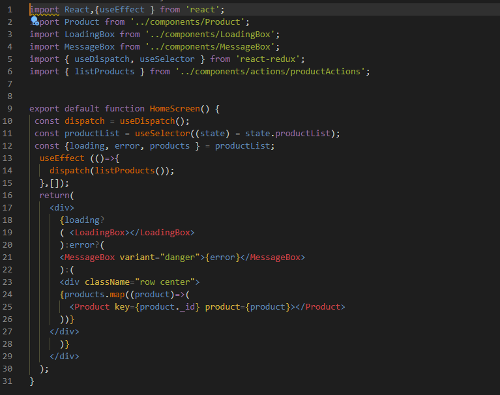Click the 'HomeScreen' function name
The width and height of the screenshot is (500, 395).
pos(175,109)
